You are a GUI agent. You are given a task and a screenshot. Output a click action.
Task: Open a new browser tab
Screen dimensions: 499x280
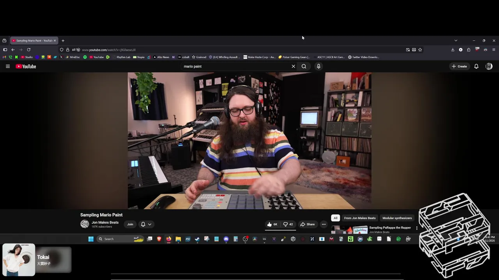click(63, 40)
